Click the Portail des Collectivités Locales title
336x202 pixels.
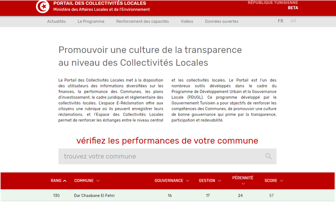(x=100, y=3)
